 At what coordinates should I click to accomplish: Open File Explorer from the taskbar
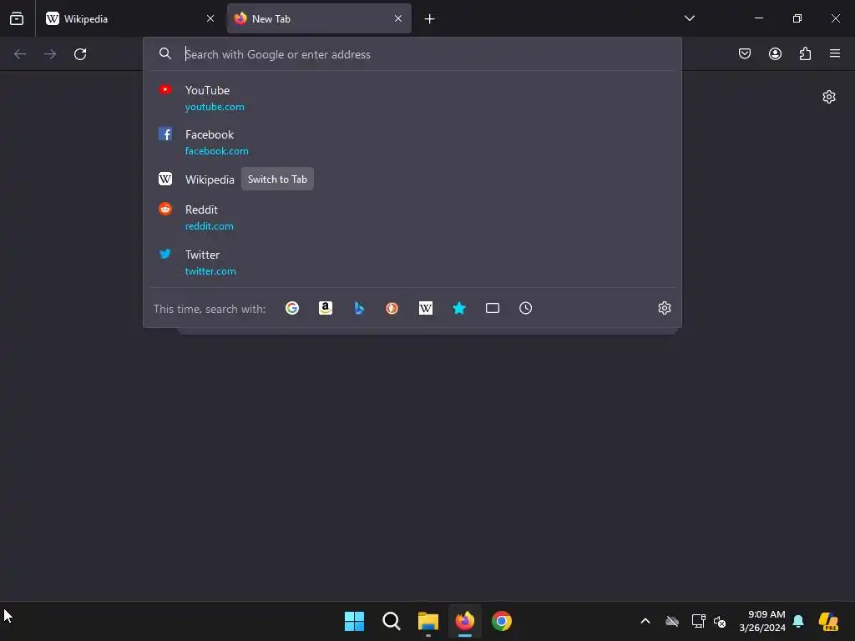[x=428, y=621]
